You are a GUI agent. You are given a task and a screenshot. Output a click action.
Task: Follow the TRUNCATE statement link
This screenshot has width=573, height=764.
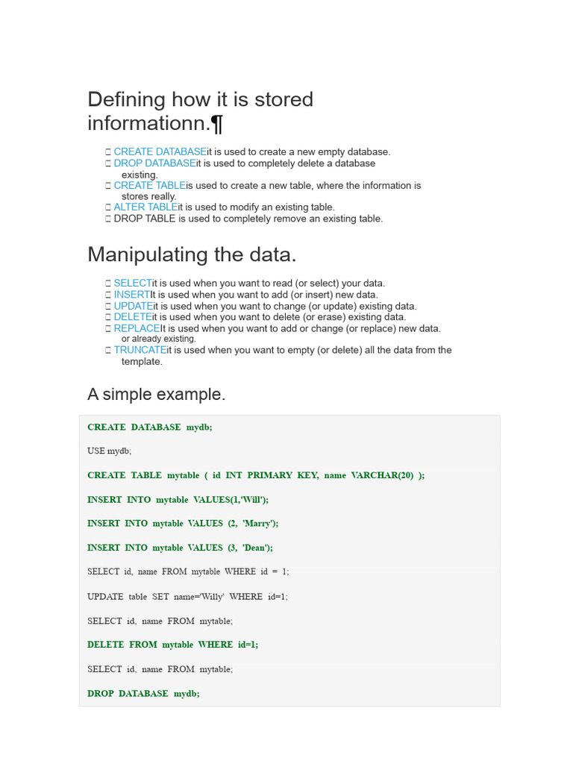140,350
